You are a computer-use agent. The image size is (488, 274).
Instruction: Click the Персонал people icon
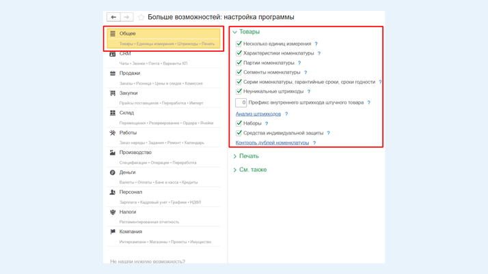click(x=113, y=192)
